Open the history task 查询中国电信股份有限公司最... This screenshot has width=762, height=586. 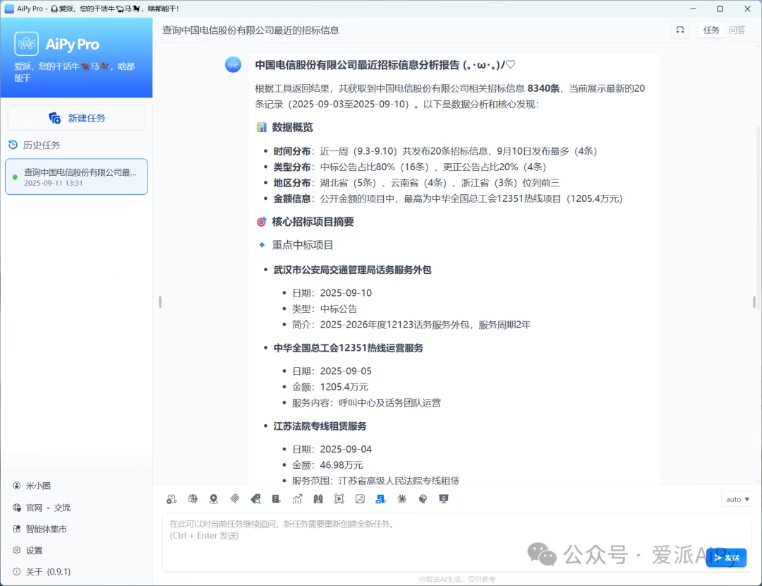point(76,177)
